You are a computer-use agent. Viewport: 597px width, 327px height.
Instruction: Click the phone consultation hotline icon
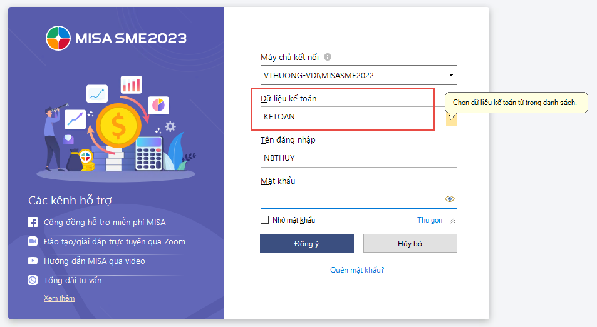(33, 280)
